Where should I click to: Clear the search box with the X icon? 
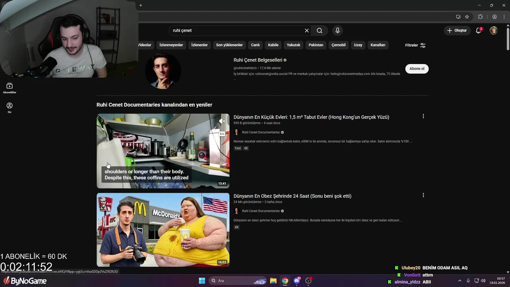click(x=307, y=31)
